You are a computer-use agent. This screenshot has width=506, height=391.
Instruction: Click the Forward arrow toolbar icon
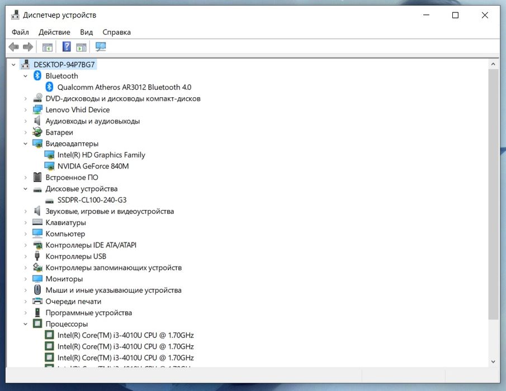[28, 47]
